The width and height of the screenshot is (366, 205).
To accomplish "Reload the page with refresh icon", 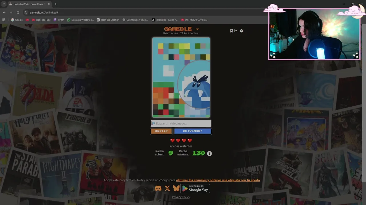I will (x=18, y=13).
